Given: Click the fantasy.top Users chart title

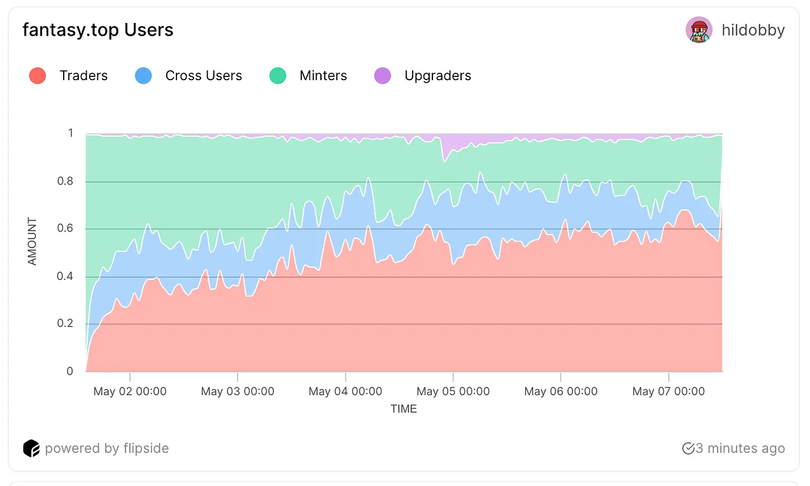Looking at the screenshot, I should pyautogui.click(x=98, y=30).
